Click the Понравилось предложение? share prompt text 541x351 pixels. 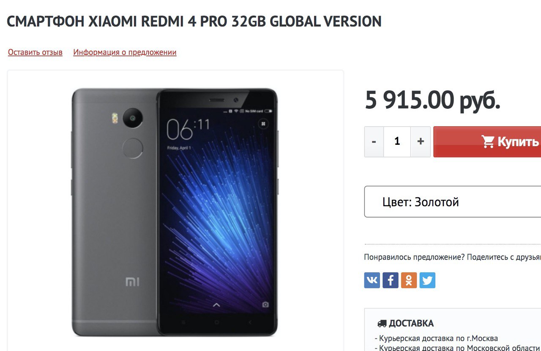(x=452, y=257)
